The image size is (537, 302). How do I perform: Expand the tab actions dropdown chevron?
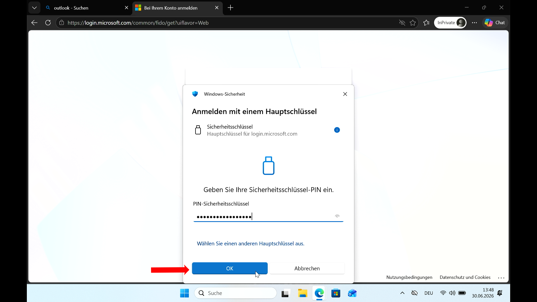[34, 8]
